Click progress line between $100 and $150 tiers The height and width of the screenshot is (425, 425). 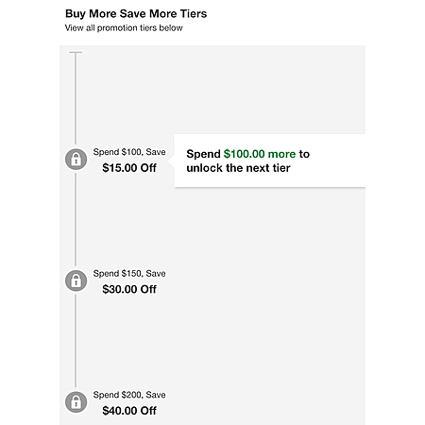[76, 219]
